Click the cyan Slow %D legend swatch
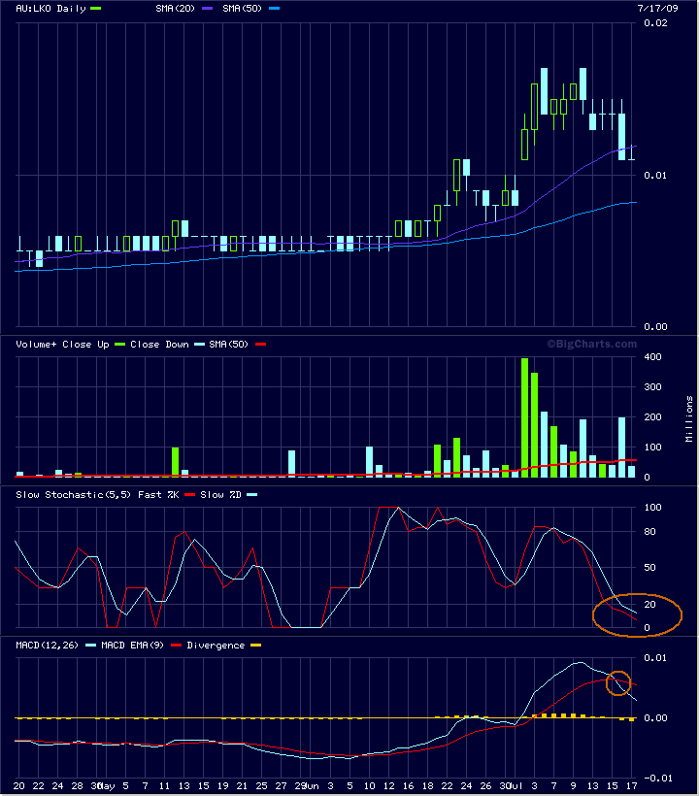Image resolution: width=699 pixels, height=796 pixels. coord(251,494)
